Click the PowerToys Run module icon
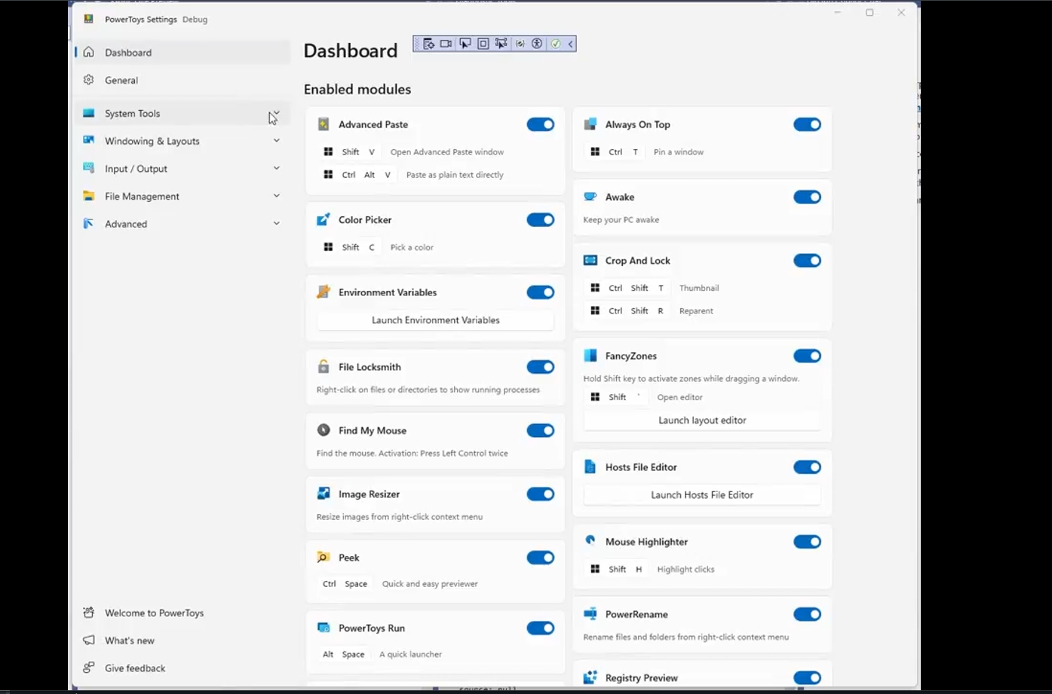Image resolution: width=1052 pixels, height=694 pixels. coord(324,628)
